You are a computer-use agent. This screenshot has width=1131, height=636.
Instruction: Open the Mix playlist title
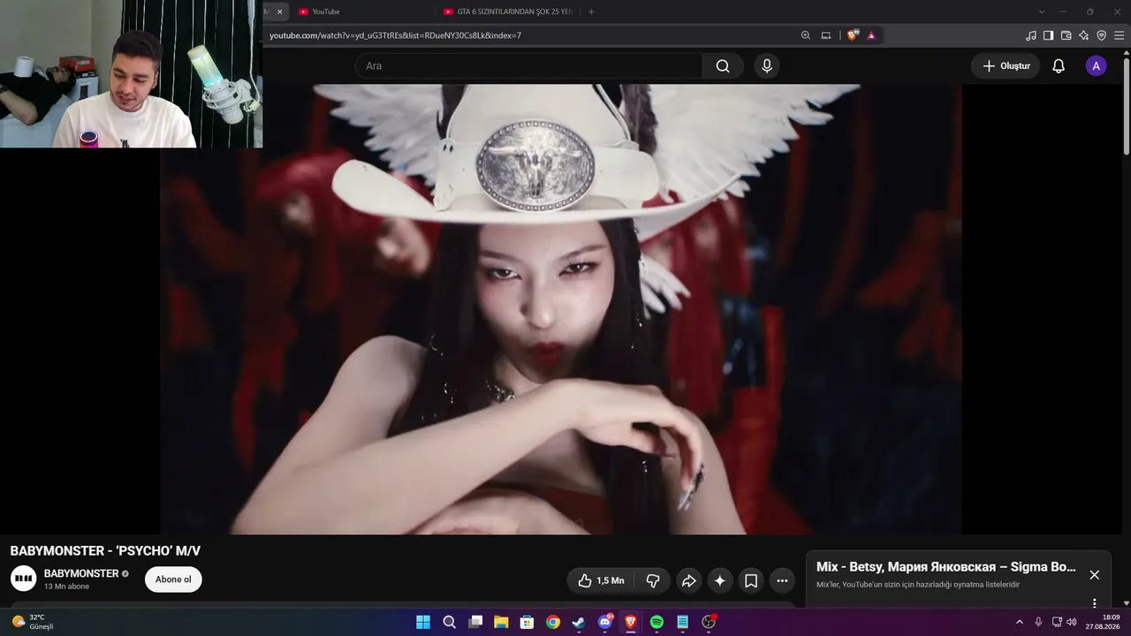pyautogui.click(x=945, y=567)
